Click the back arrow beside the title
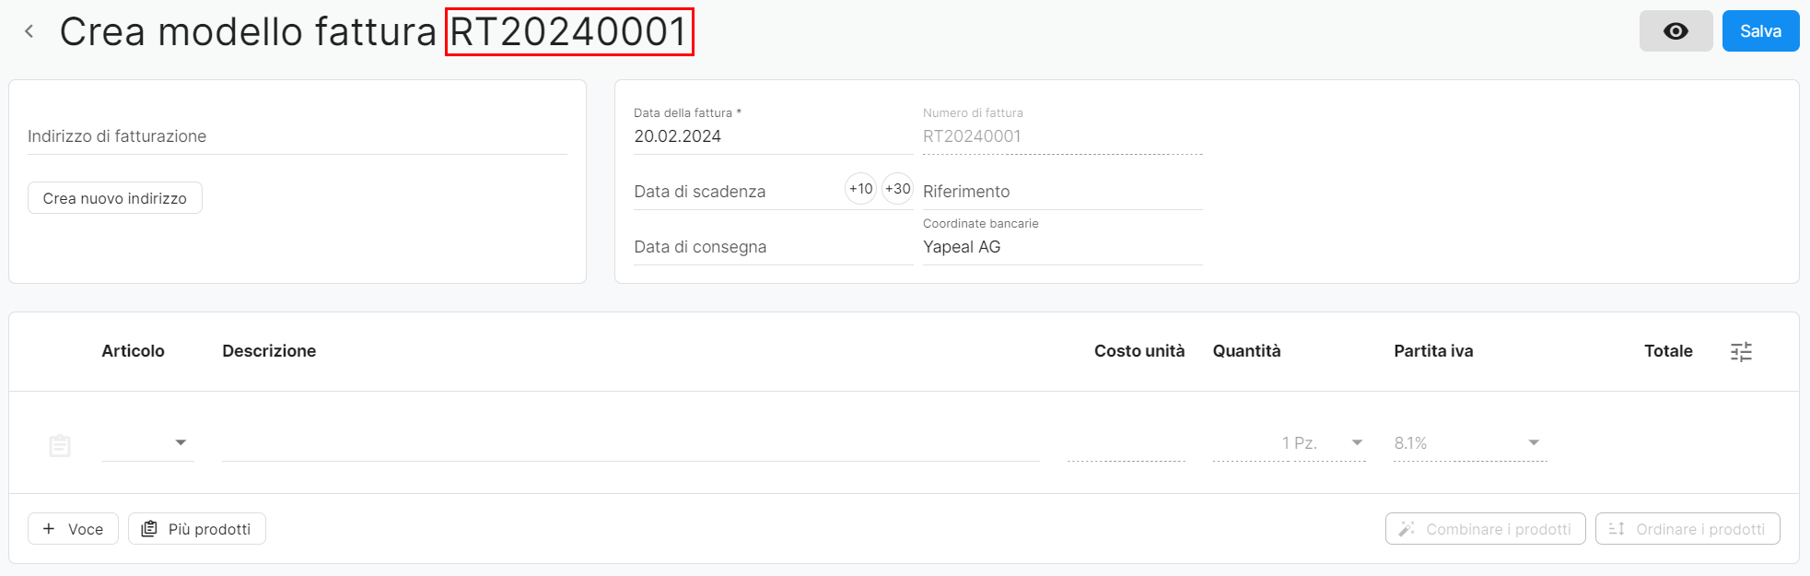The image size is (1810, 576). click(x=29, y=31)
